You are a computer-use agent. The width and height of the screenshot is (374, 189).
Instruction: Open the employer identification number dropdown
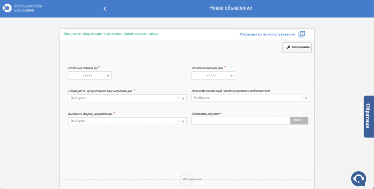[247, 98]
